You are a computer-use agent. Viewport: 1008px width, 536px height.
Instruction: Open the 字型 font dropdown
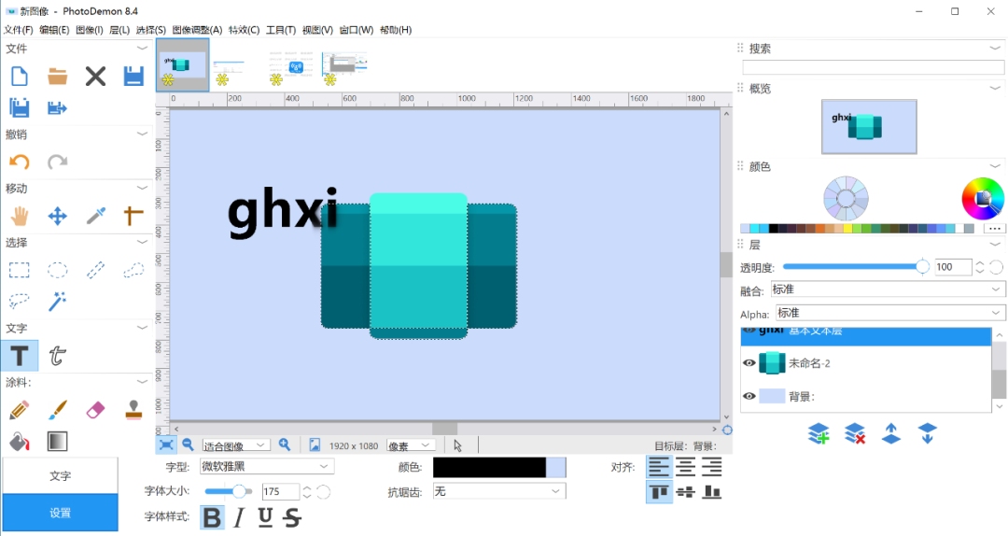[266, 467]
